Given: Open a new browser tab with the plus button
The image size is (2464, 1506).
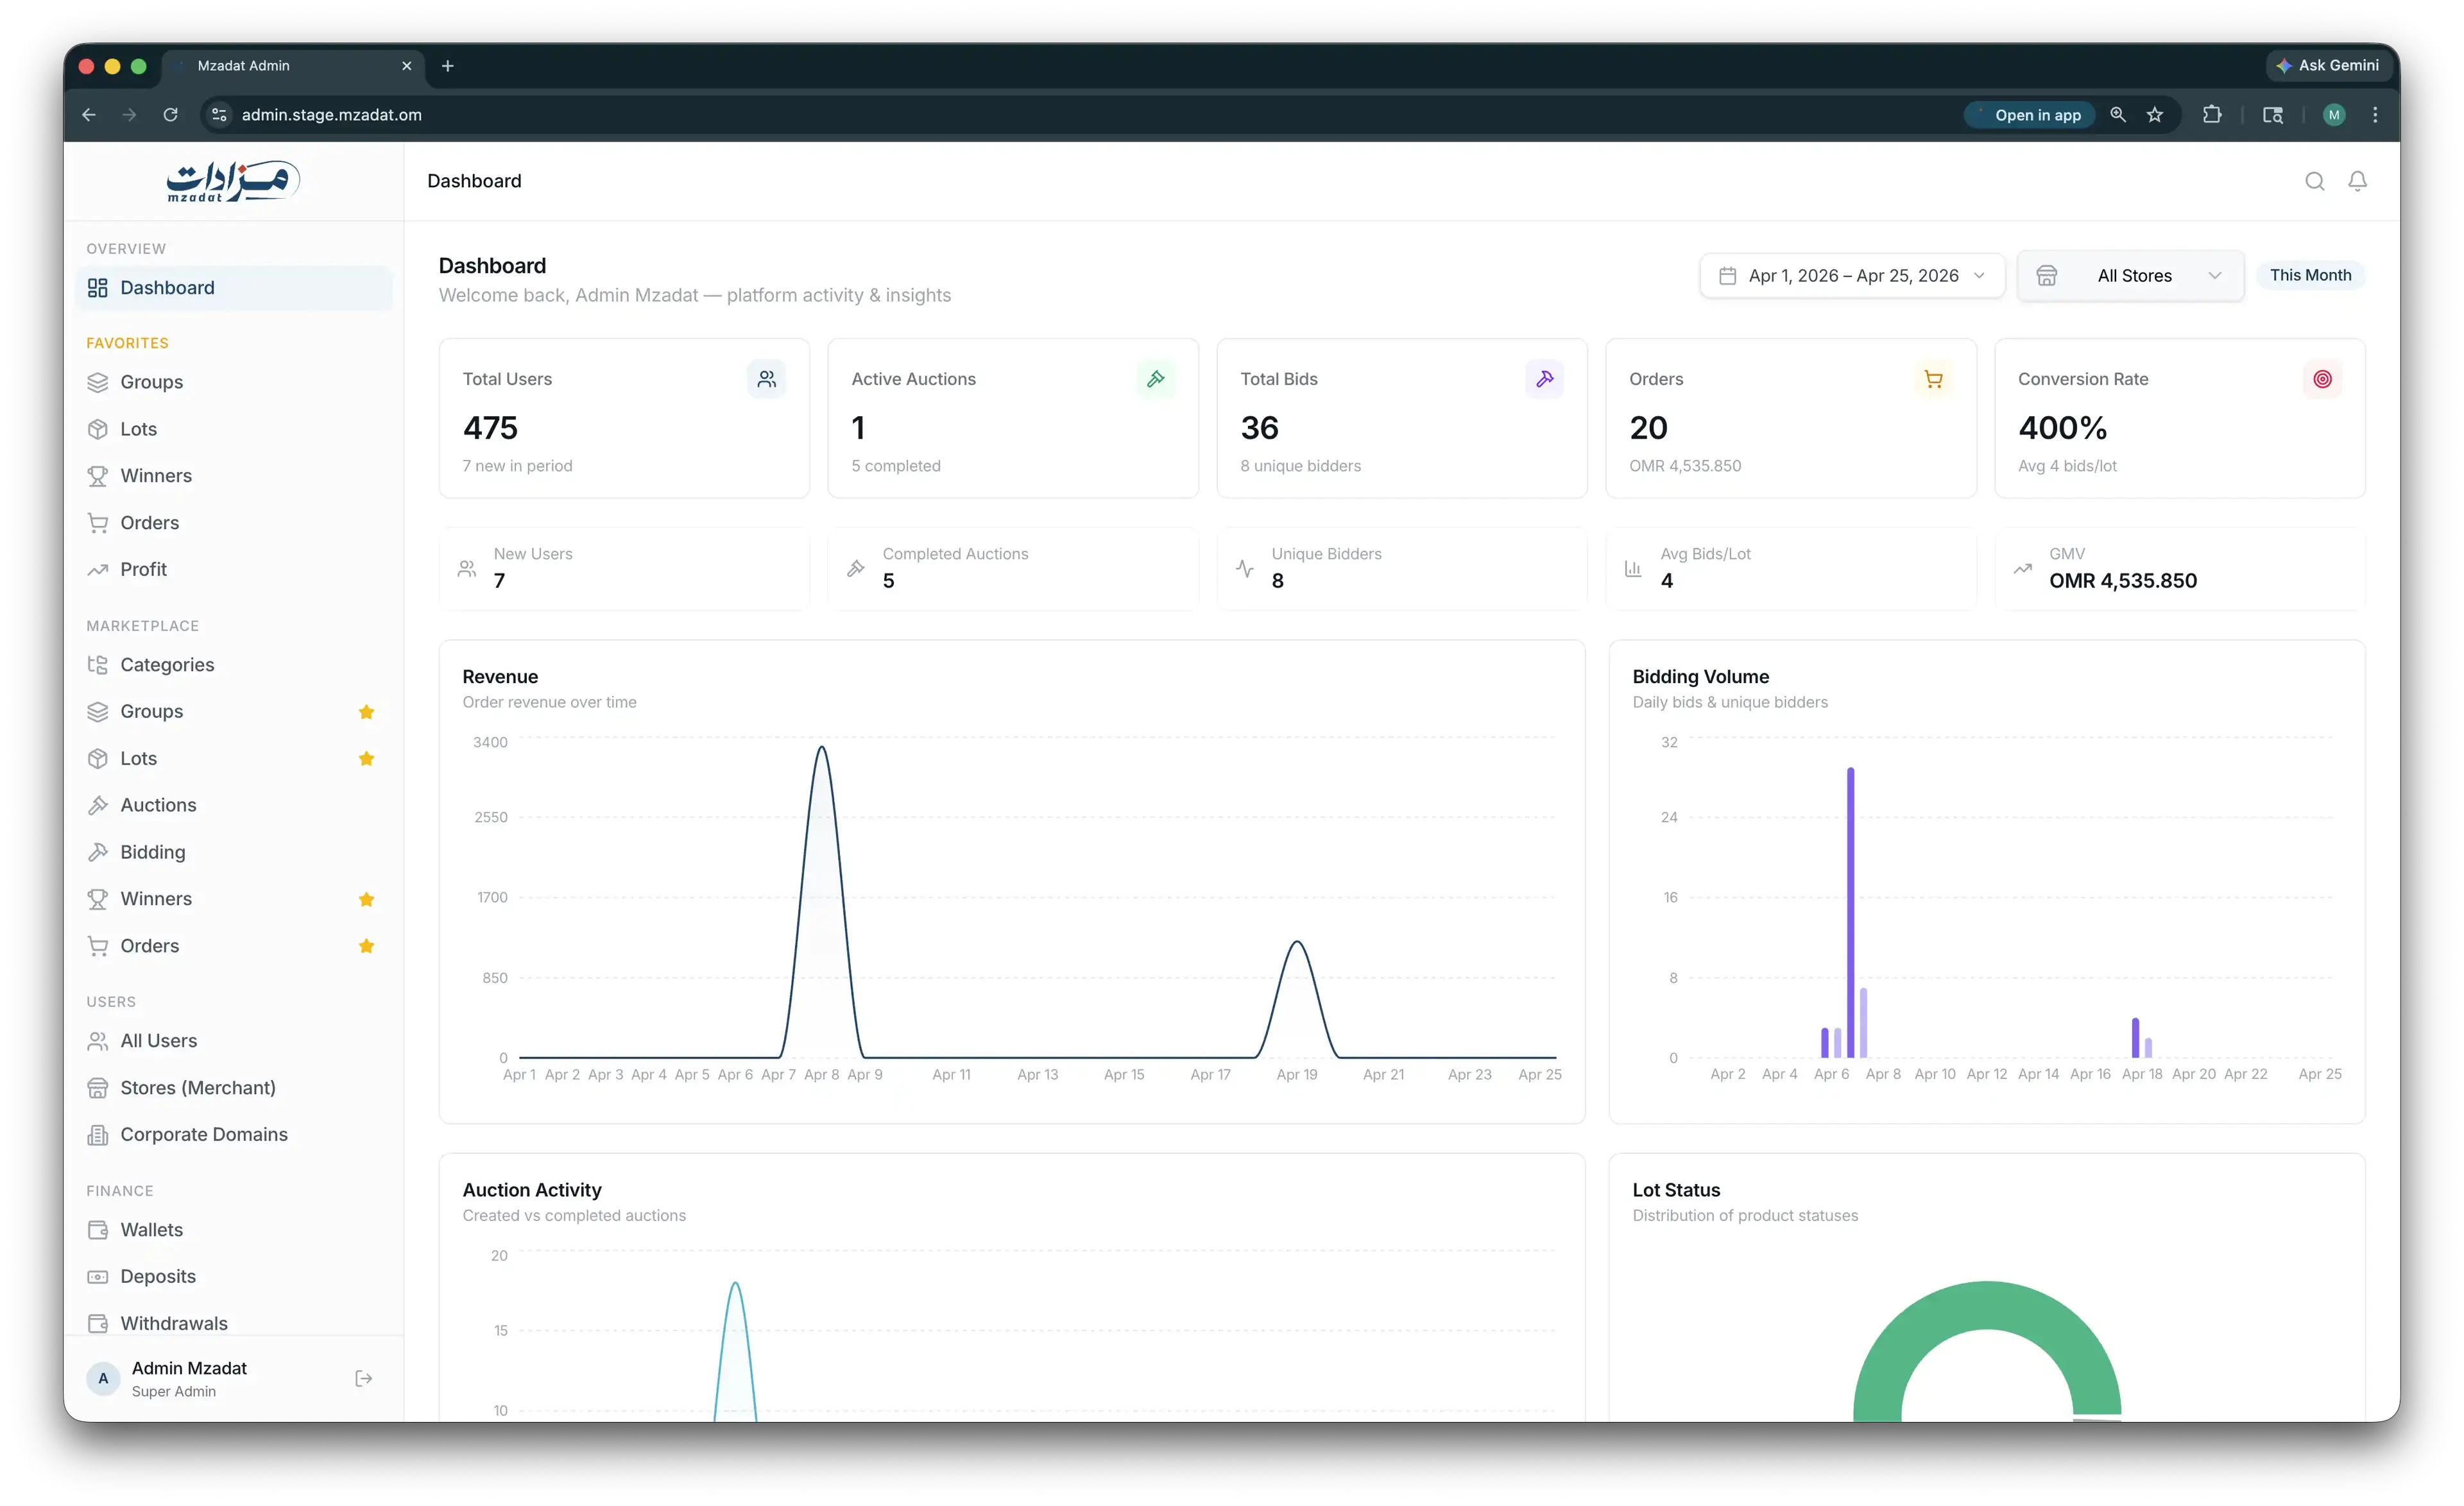Looking at the screenshot, I should pyautogui.click(x=448, y=66).
